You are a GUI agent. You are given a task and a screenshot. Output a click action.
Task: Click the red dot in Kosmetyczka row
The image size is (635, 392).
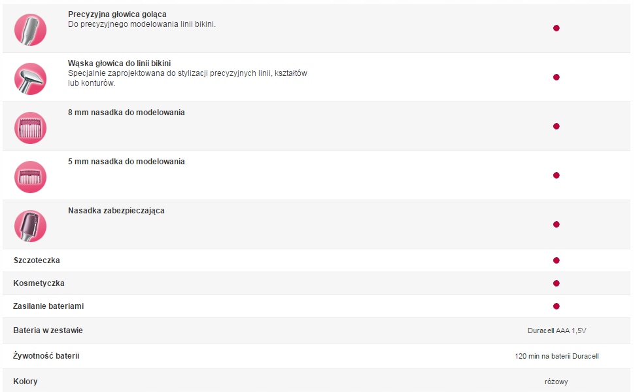click(557, 283)
